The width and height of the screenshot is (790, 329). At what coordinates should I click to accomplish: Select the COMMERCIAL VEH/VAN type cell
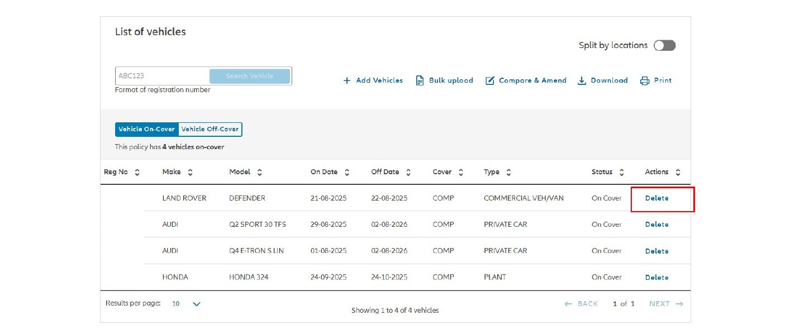click(524, 198)
